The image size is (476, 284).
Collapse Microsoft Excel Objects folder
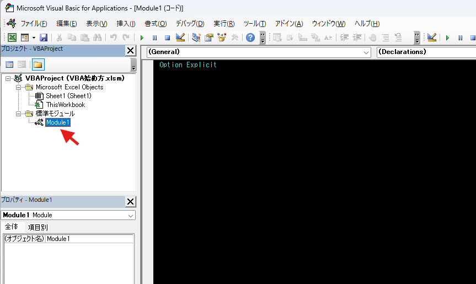tap(18, 87)
